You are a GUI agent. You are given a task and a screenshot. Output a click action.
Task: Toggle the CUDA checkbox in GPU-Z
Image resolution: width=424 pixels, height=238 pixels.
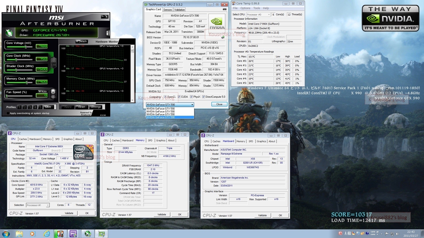179,97
